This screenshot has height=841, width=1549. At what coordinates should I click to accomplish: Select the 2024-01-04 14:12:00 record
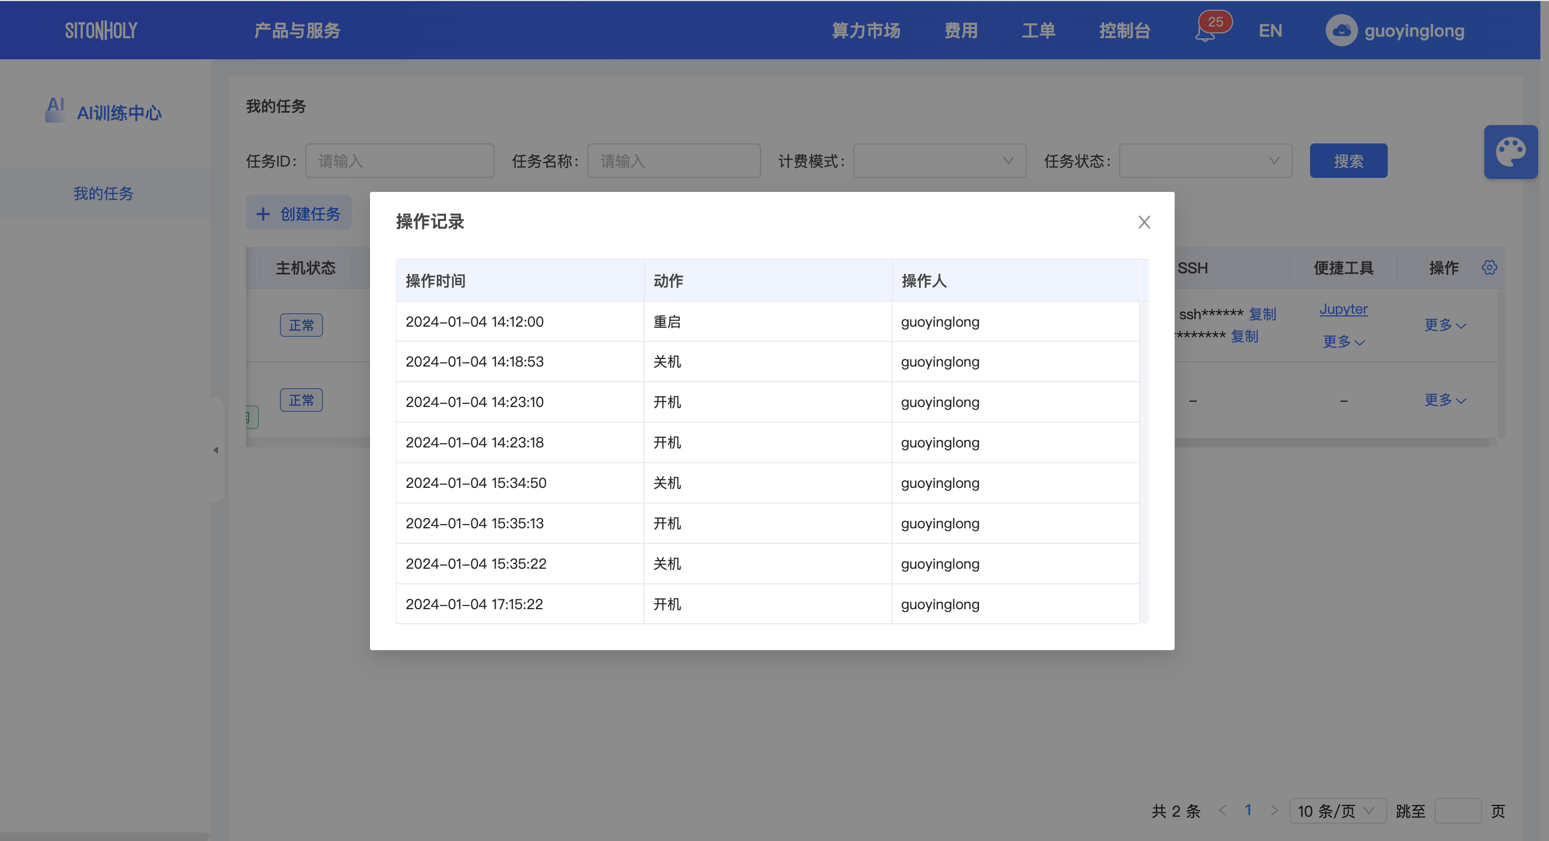coord(768,322)
